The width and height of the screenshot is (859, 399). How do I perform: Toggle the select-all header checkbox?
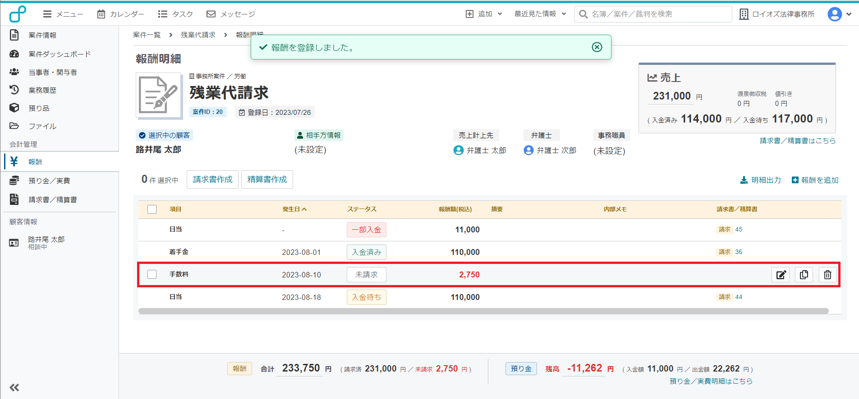click(152, 209)
